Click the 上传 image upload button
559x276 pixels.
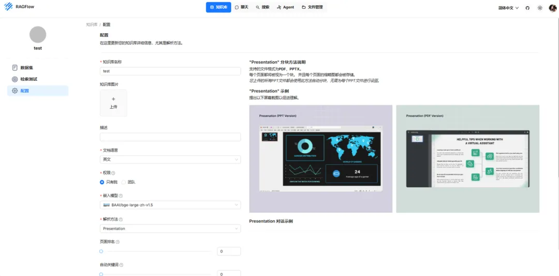click(113, 103)
